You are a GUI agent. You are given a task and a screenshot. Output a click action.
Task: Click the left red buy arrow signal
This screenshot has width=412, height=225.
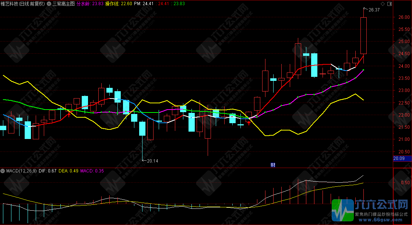[x=68, y=114]
